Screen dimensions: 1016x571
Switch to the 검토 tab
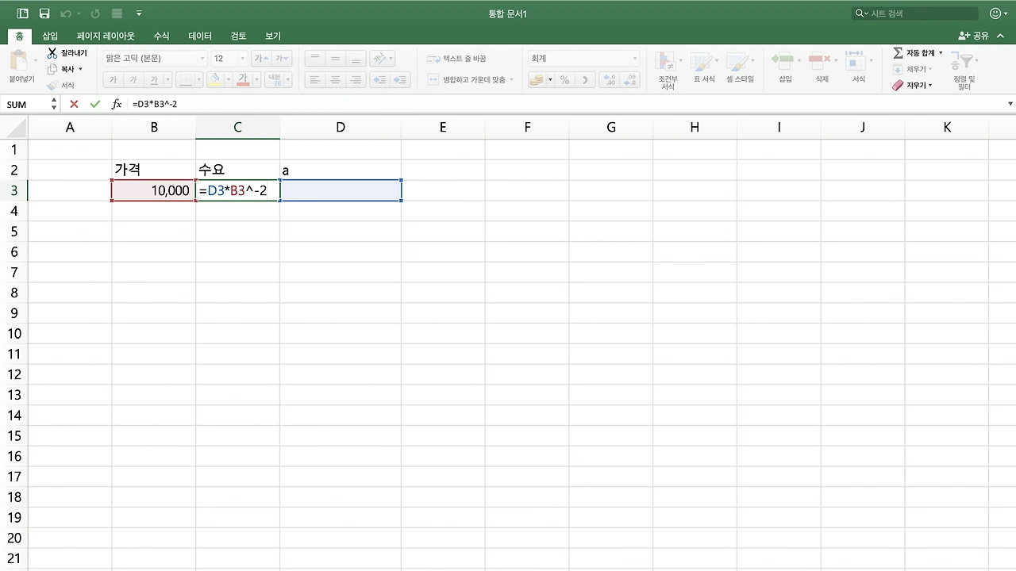coord(238,36)
